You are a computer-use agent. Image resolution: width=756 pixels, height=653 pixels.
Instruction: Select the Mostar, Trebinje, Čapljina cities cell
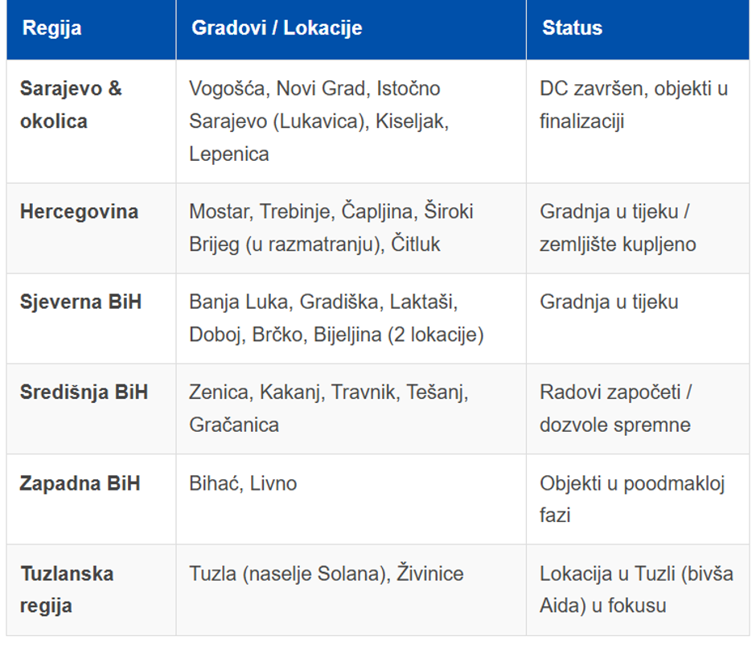click(x=331, y=228)
